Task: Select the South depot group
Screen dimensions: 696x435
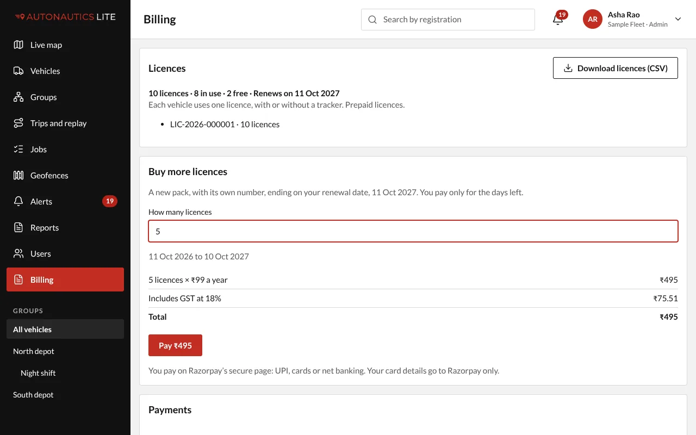Action: [x=65, y=394]
